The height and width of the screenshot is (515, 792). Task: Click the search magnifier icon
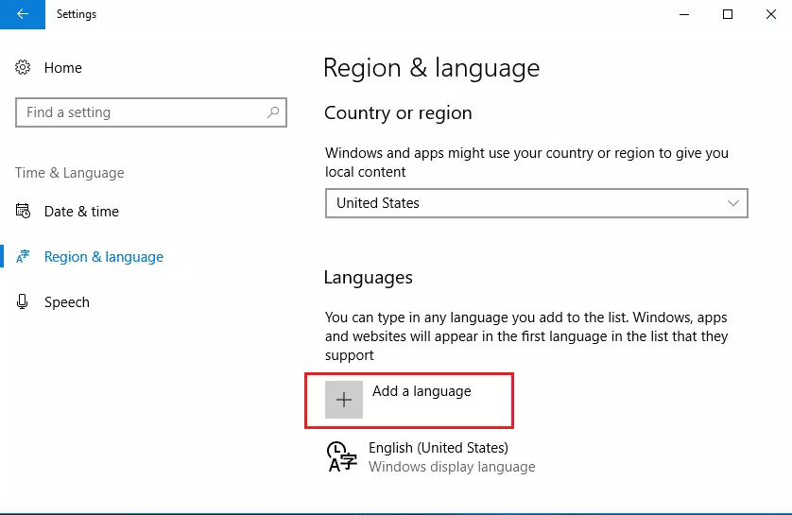(x=273, y=112)
